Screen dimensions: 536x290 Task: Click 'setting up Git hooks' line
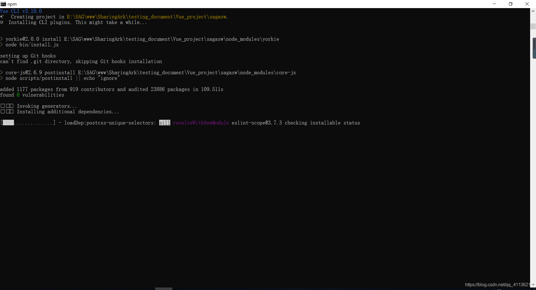point(28,56)
